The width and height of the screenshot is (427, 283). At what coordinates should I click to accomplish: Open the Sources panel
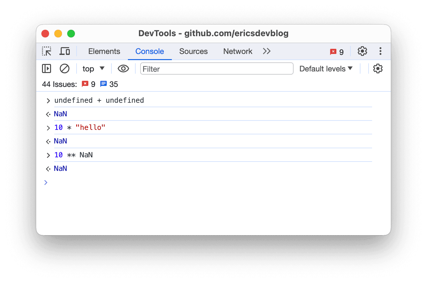click(193, 51)
